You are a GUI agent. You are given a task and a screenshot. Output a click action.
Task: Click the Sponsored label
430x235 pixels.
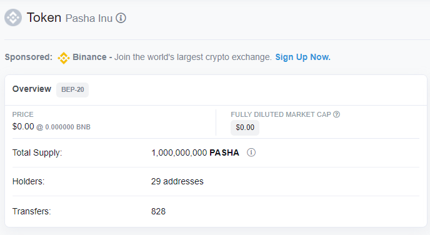click(29, 57)
